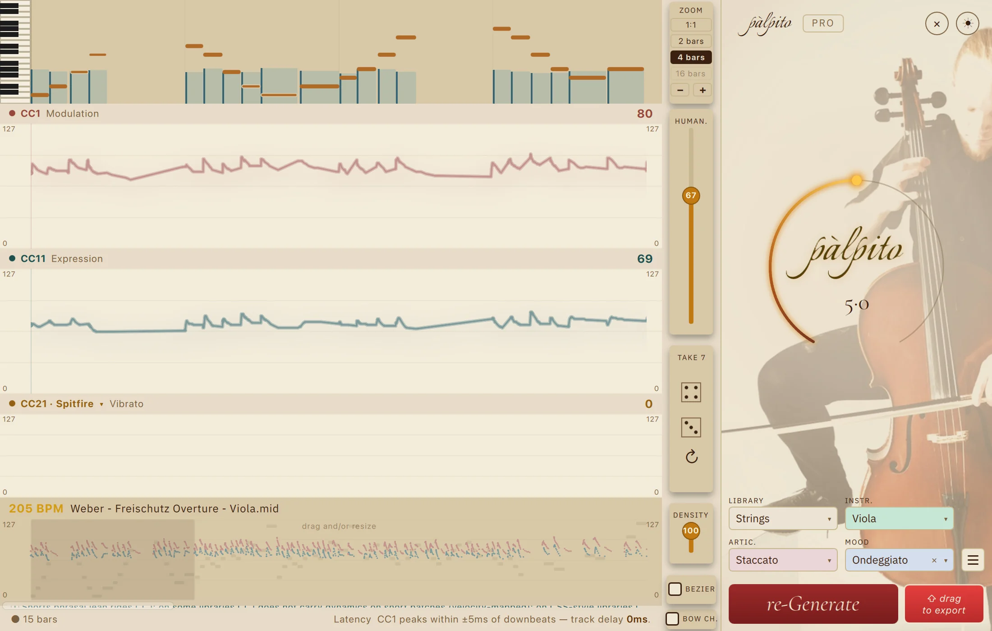This screenshot has height=631, width=992.
Task: Open the Mood Ondeggiato dropdown arrow
Action: point(946,561)
